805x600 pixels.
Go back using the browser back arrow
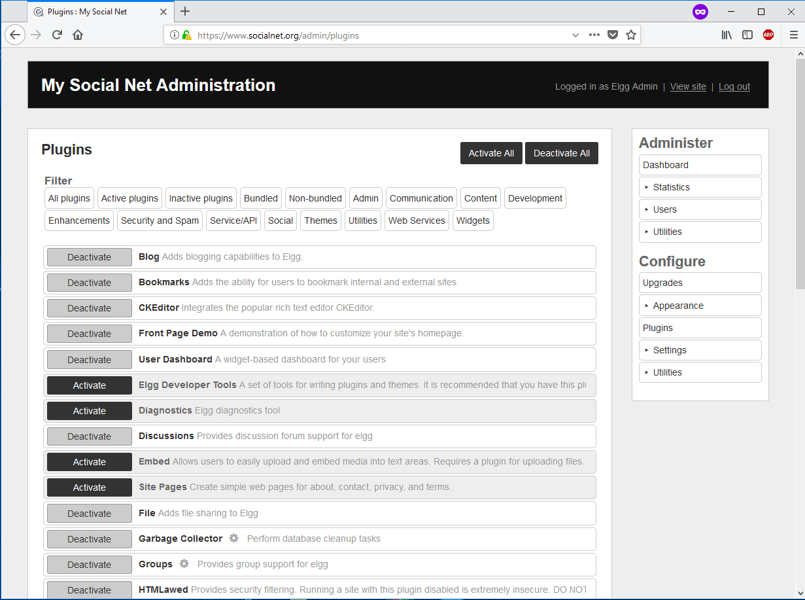pyautogui.click(x=15, y=35)
